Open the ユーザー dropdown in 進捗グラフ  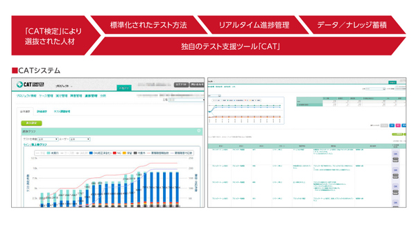(x=80, y=139)
